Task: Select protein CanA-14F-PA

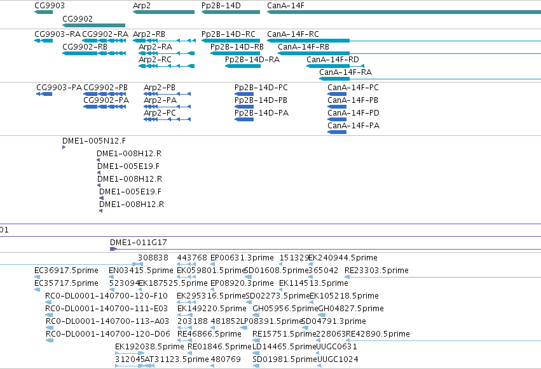Action: pyautogui.click(x=337, y=132)
